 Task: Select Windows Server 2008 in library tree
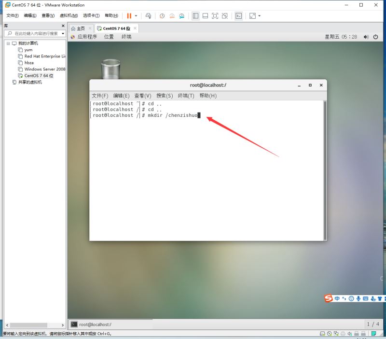click(44, 69)
